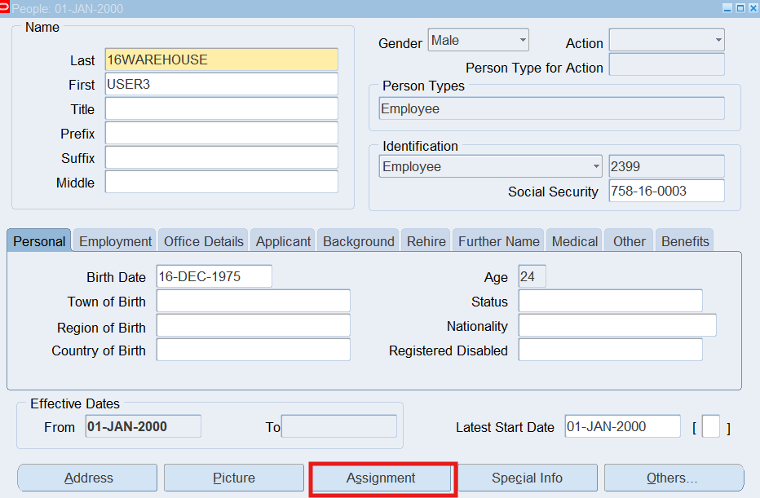This screenshot has width=760, height=498.
Task: Switch to the Employment tab
Action: pyautogui.click(x=115, y=241)
